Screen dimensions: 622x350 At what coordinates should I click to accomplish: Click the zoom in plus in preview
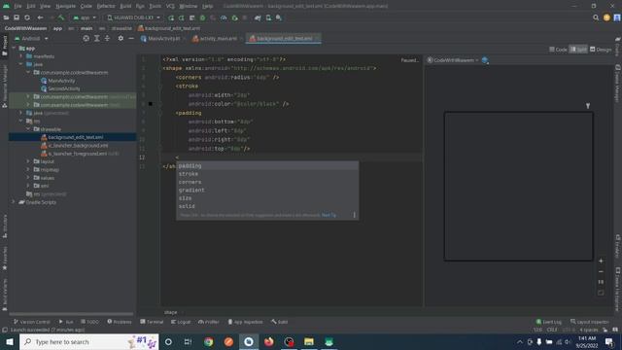[601, 261]
